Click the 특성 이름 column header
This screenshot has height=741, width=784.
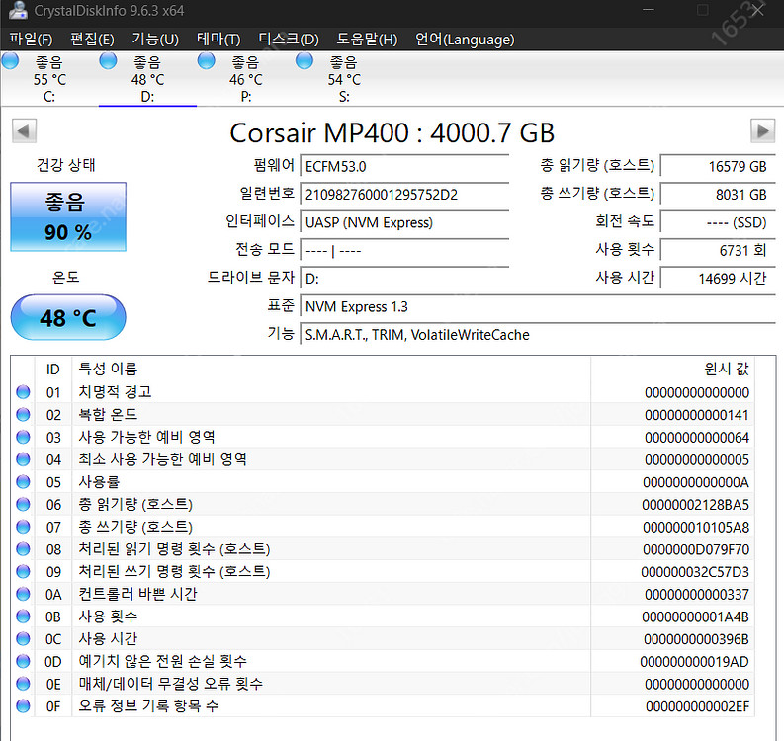331,369
